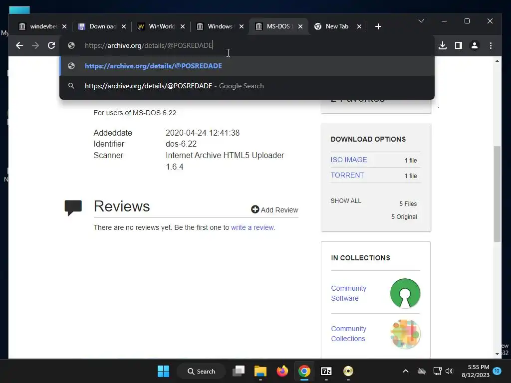Click the forward navigation arrow

pos(35,45)
